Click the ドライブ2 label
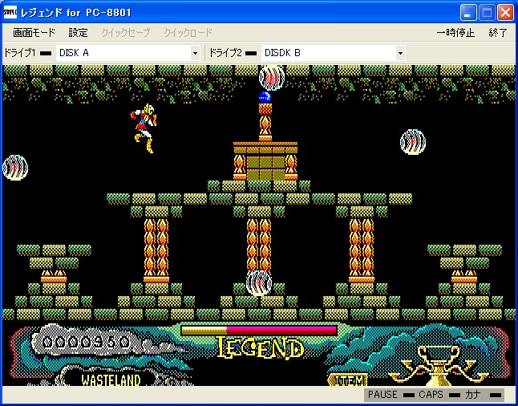Viewport: 518px width, 406px height. 225,53
